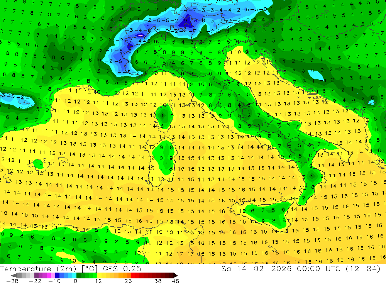
Task: Click the gray left arrow end of color scale
Action: [14, 275]
